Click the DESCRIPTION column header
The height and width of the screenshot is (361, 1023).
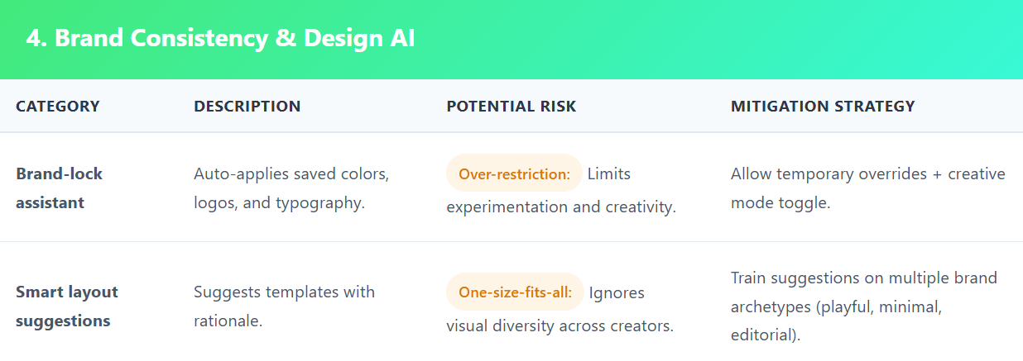click(x=247, y=107)
